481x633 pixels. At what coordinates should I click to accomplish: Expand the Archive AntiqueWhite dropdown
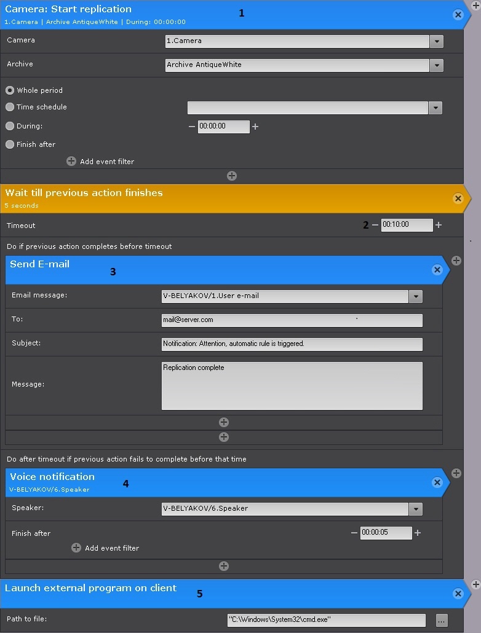pyautogui.click(x=436, y=65)
